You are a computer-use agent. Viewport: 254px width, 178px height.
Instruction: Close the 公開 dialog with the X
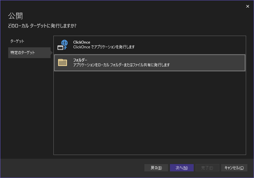click(x=247, y=6)
